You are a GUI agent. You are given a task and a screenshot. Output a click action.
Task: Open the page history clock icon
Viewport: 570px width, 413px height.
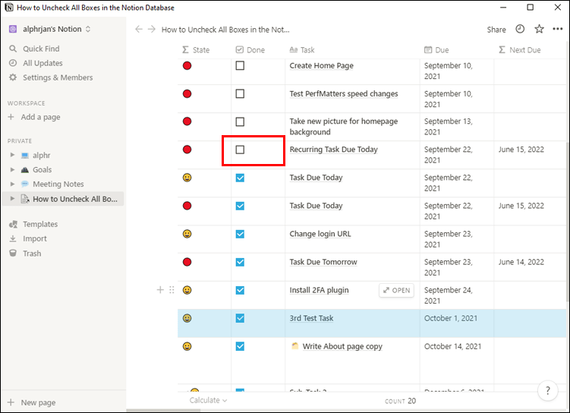[x=520, y=30]
